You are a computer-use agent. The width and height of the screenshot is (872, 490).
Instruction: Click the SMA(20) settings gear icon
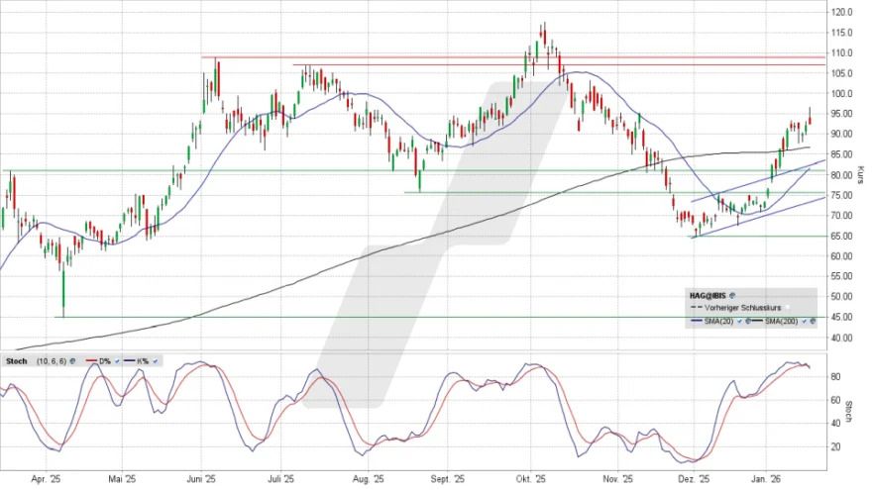pos(746,322)
